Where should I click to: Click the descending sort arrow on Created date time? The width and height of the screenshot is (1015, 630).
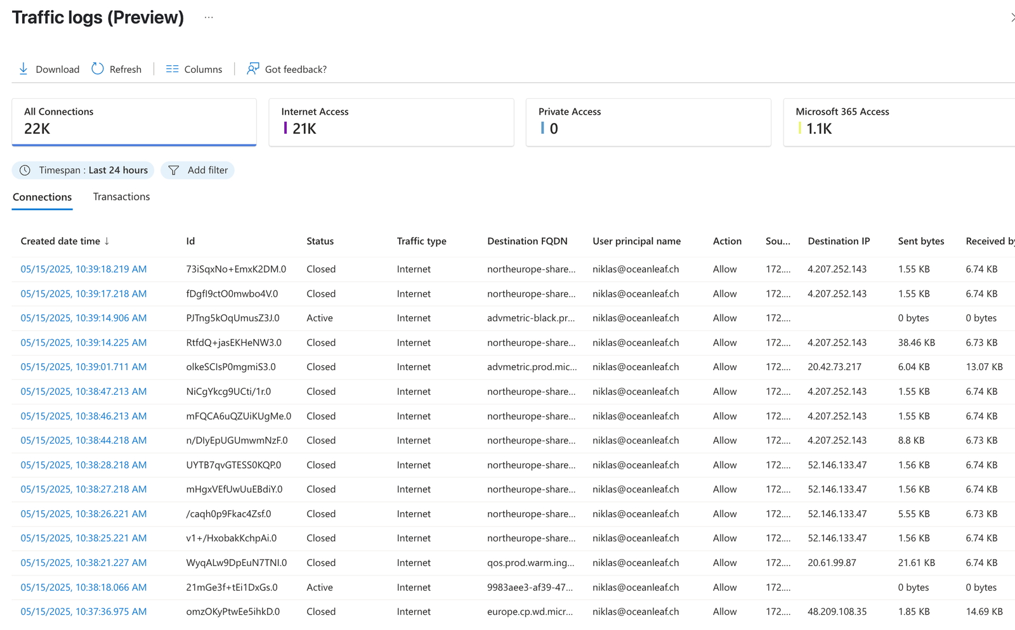click(106, 241)
